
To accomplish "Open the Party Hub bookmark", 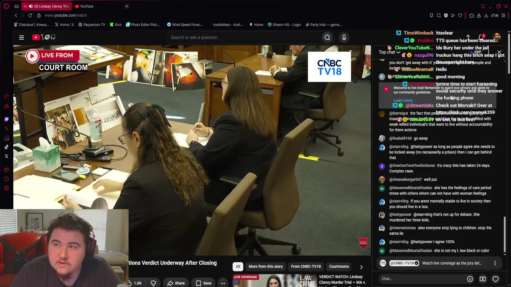I will point(324,25).
